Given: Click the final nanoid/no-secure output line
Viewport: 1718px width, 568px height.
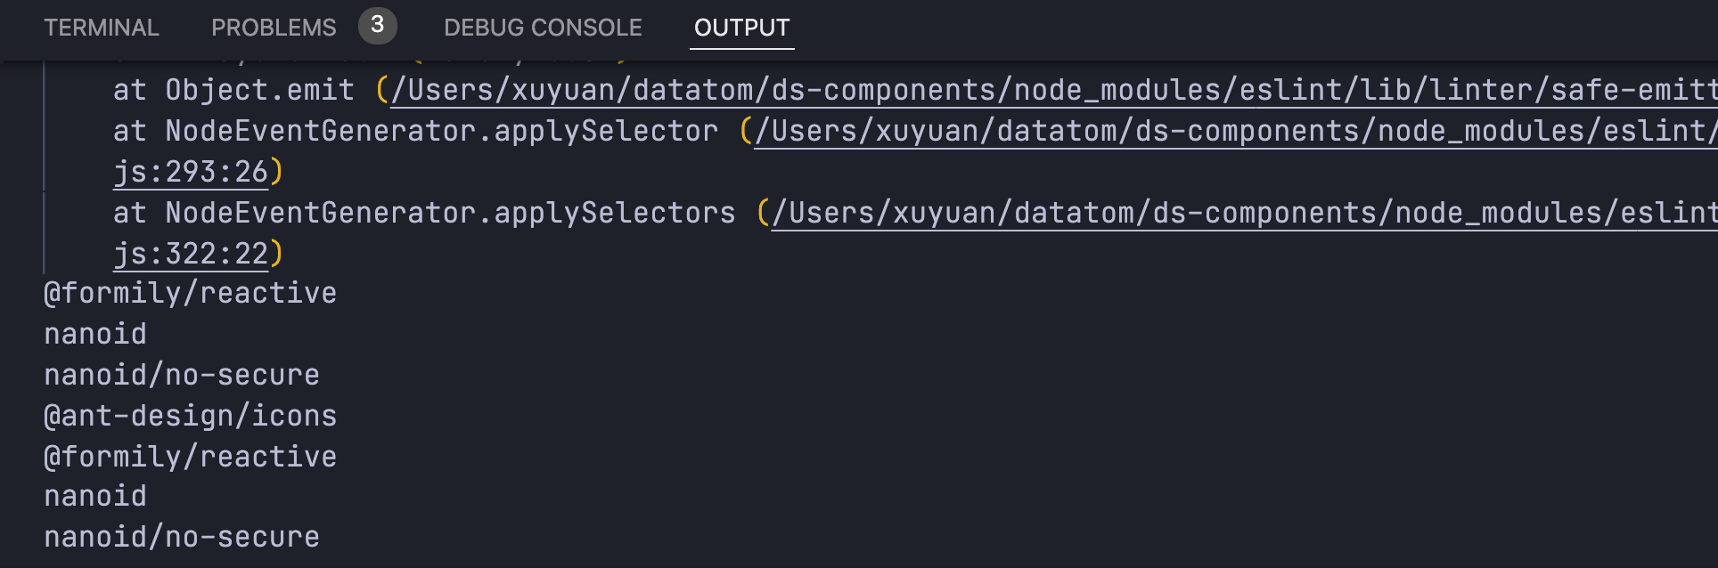Looking at the screenshot, I should 182,537.
